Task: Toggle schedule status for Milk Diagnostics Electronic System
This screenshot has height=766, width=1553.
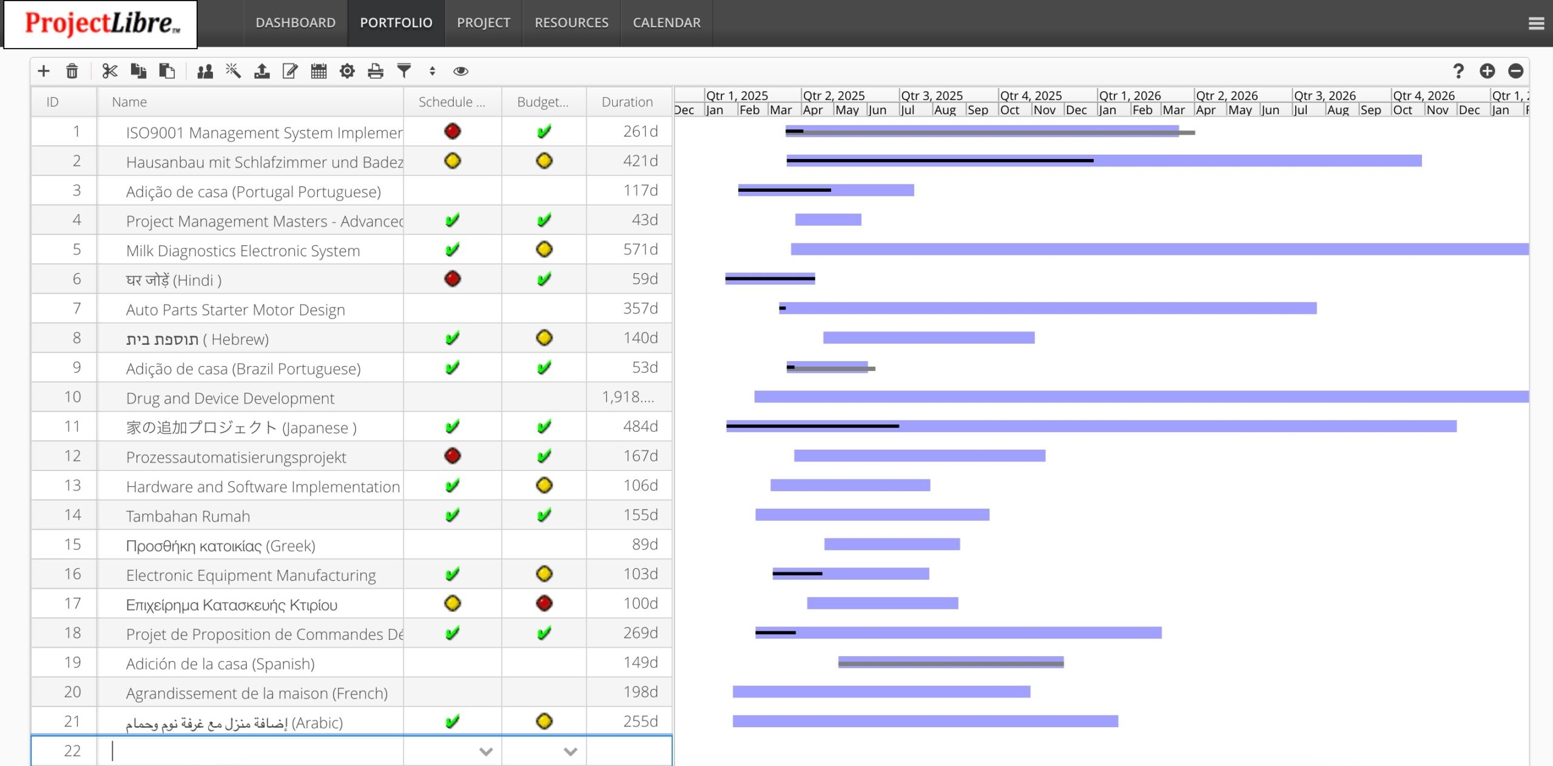Action: [452, 249]
